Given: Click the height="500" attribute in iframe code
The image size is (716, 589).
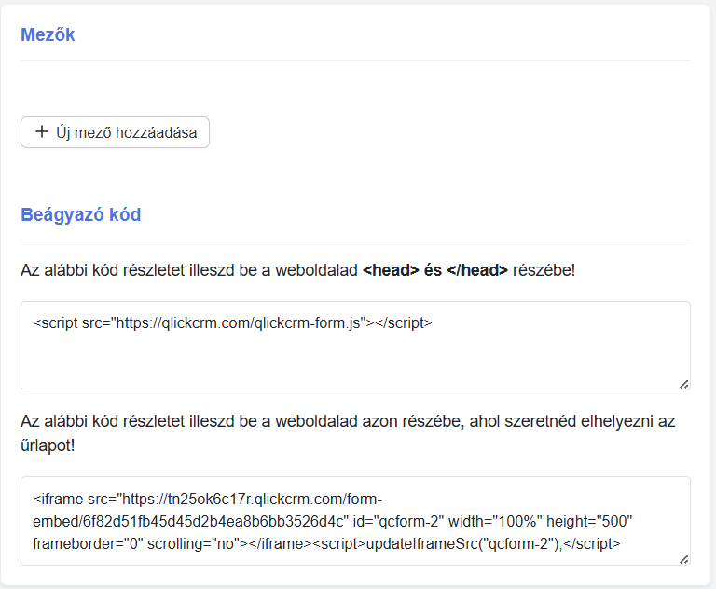Looking at the screenshot, I should [x=589, y=521].
